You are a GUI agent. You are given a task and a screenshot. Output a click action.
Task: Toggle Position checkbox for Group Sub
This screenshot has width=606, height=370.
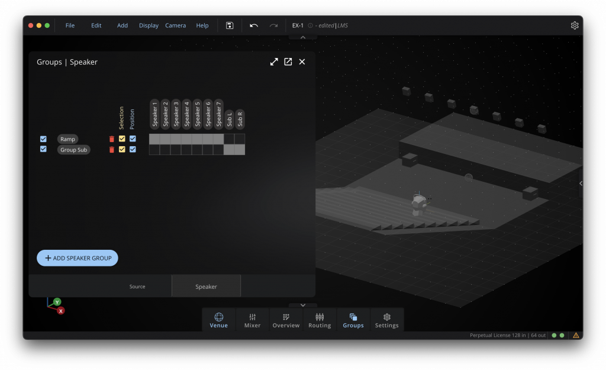[133, 149]
